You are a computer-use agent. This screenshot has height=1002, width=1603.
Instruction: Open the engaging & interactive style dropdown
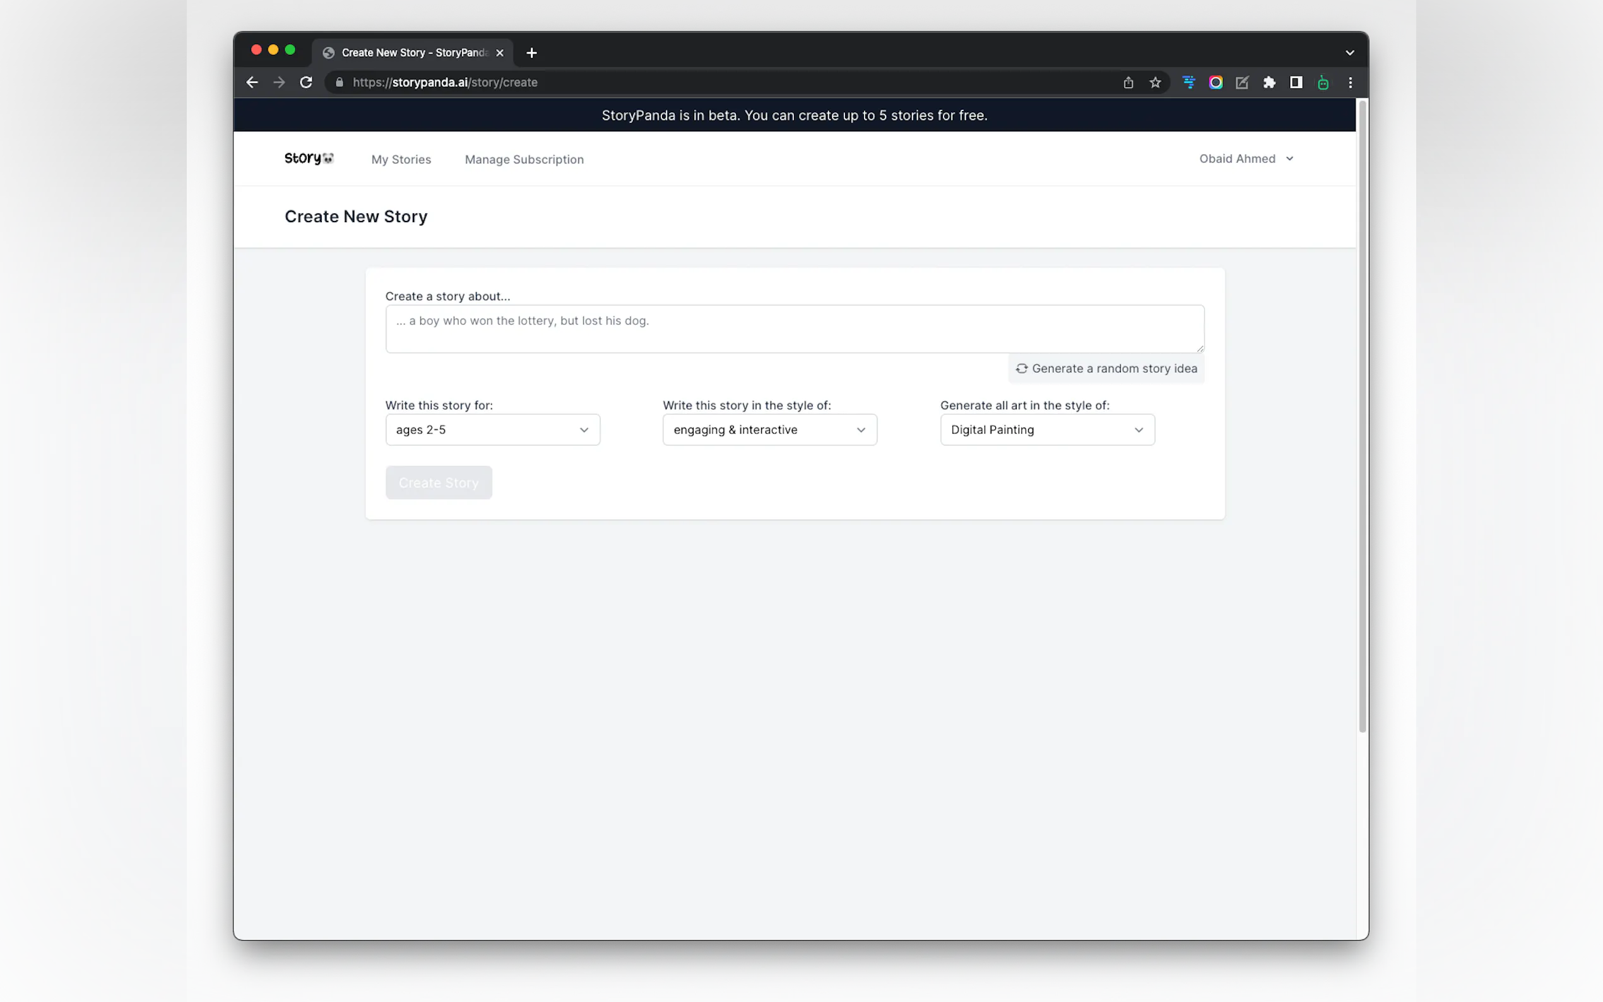[x=769, y=430]
